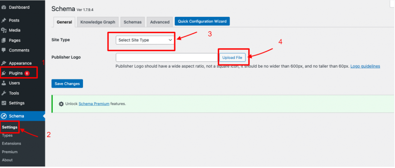Click the red plugin update badge 6

27,73
